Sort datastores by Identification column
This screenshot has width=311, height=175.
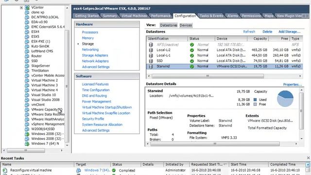167,39
